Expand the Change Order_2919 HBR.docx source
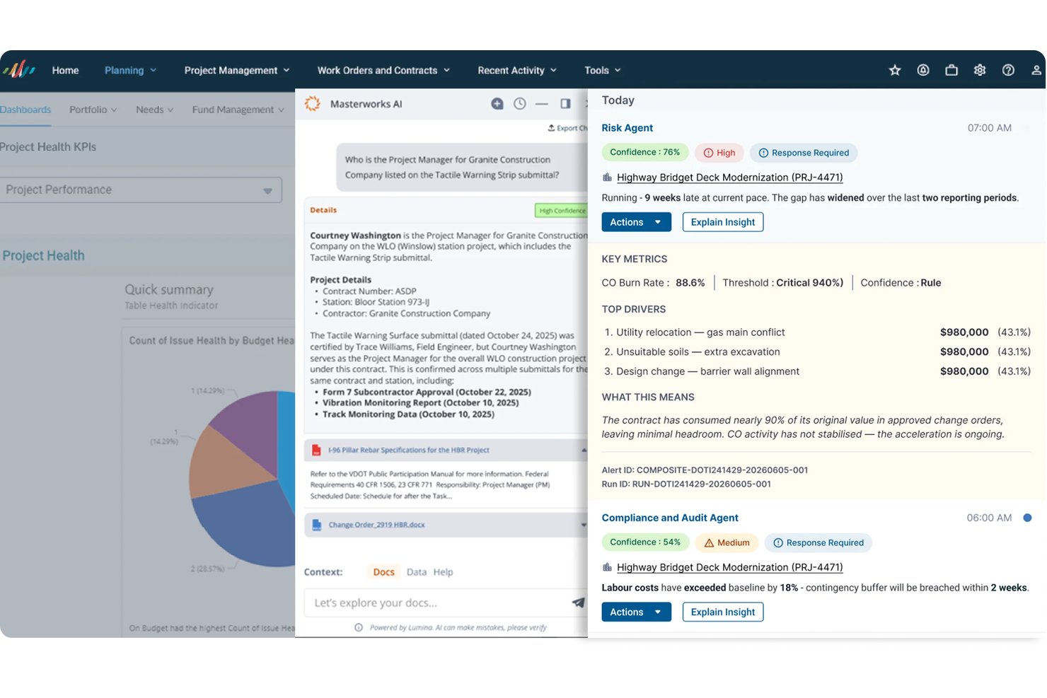 (584, 525)
